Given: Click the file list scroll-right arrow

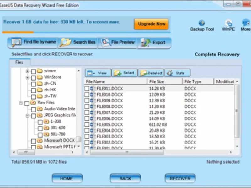Looking at the screenshot, I should (x=231, y=152).
